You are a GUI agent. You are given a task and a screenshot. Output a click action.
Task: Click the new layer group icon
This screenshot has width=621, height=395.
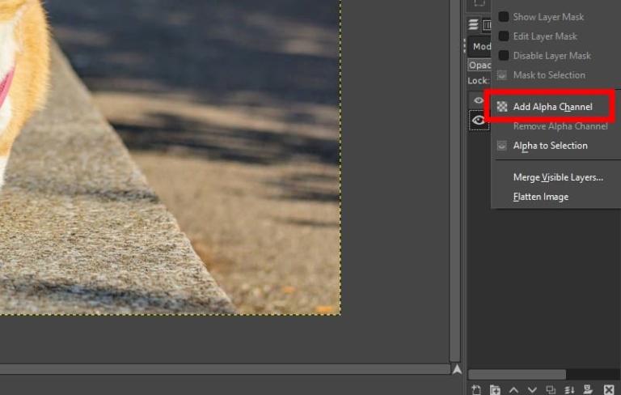(495, 389)
